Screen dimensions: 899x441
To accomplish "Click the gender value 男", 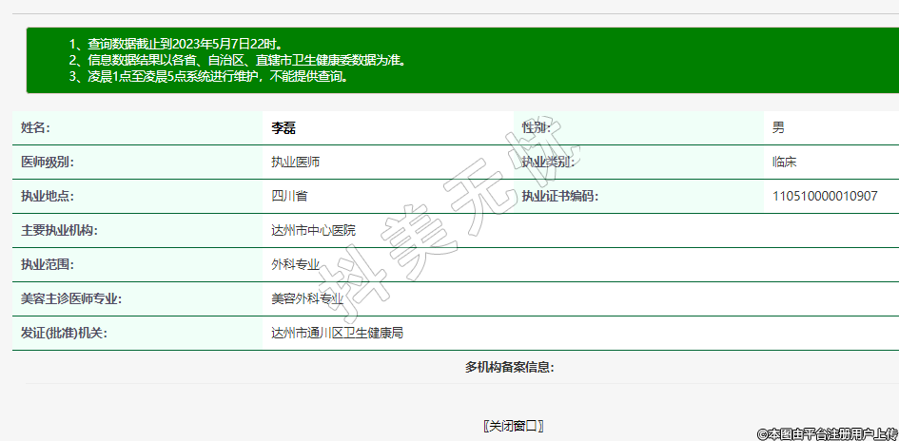I will click(x=778, y=128).
